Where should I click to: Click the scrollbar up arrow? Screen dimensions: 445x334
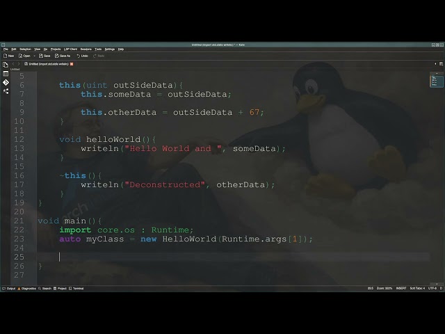tap(437, 73)
